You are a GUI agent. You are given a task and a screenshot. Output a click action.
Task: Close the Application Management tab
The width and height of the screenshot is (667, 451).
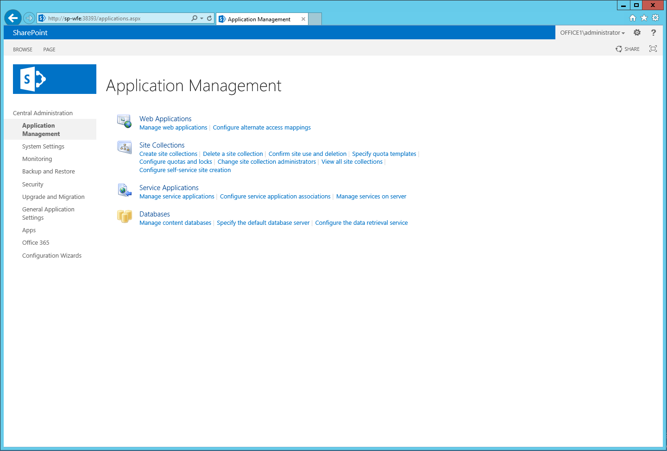[x=303, y=19]
